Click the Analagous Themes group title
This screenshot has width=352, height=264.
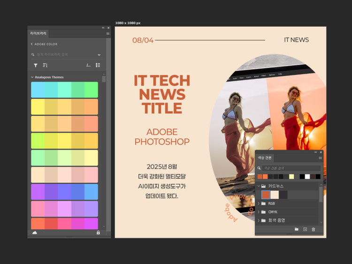click(x=49, y=77)
